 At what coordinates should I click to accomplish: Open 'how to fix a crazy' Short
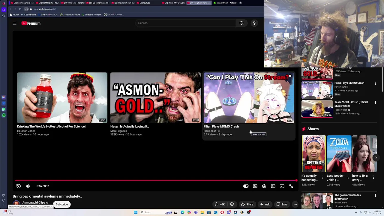pos(364,154)
